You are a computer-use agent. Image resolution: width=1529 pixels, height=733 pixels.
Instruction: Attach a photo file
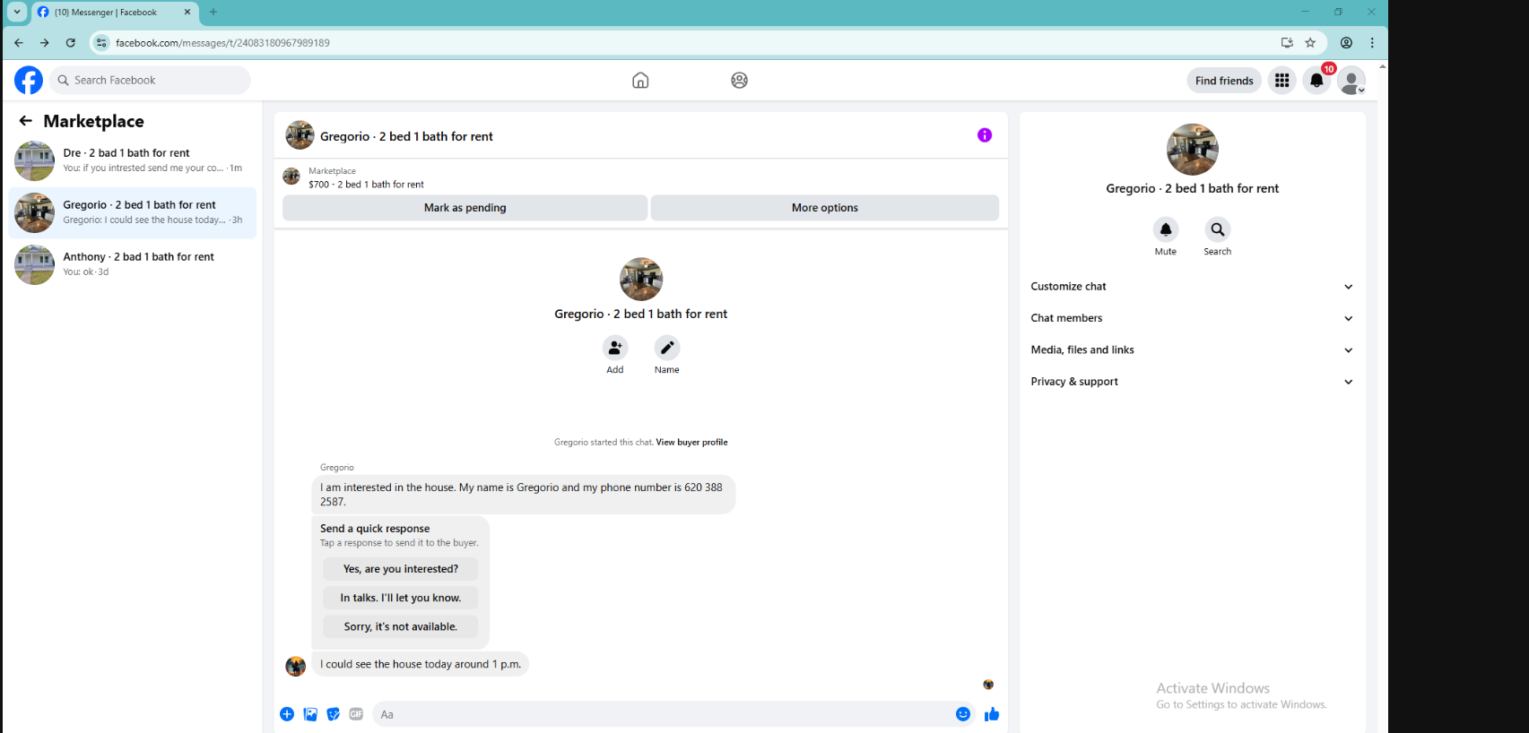(x=310, y=714)
